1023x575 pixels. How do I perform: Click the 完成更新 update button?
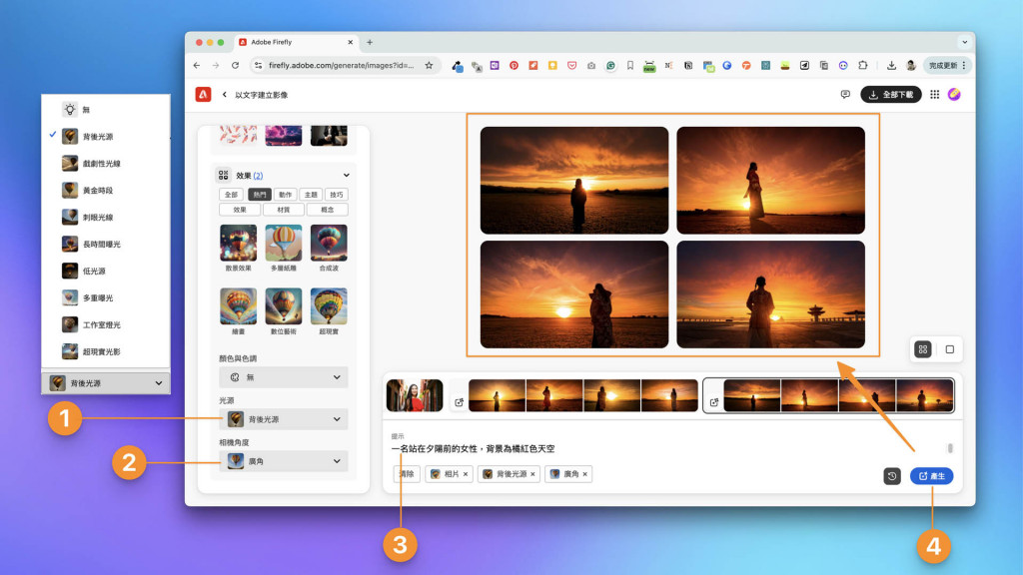point(947,65)
